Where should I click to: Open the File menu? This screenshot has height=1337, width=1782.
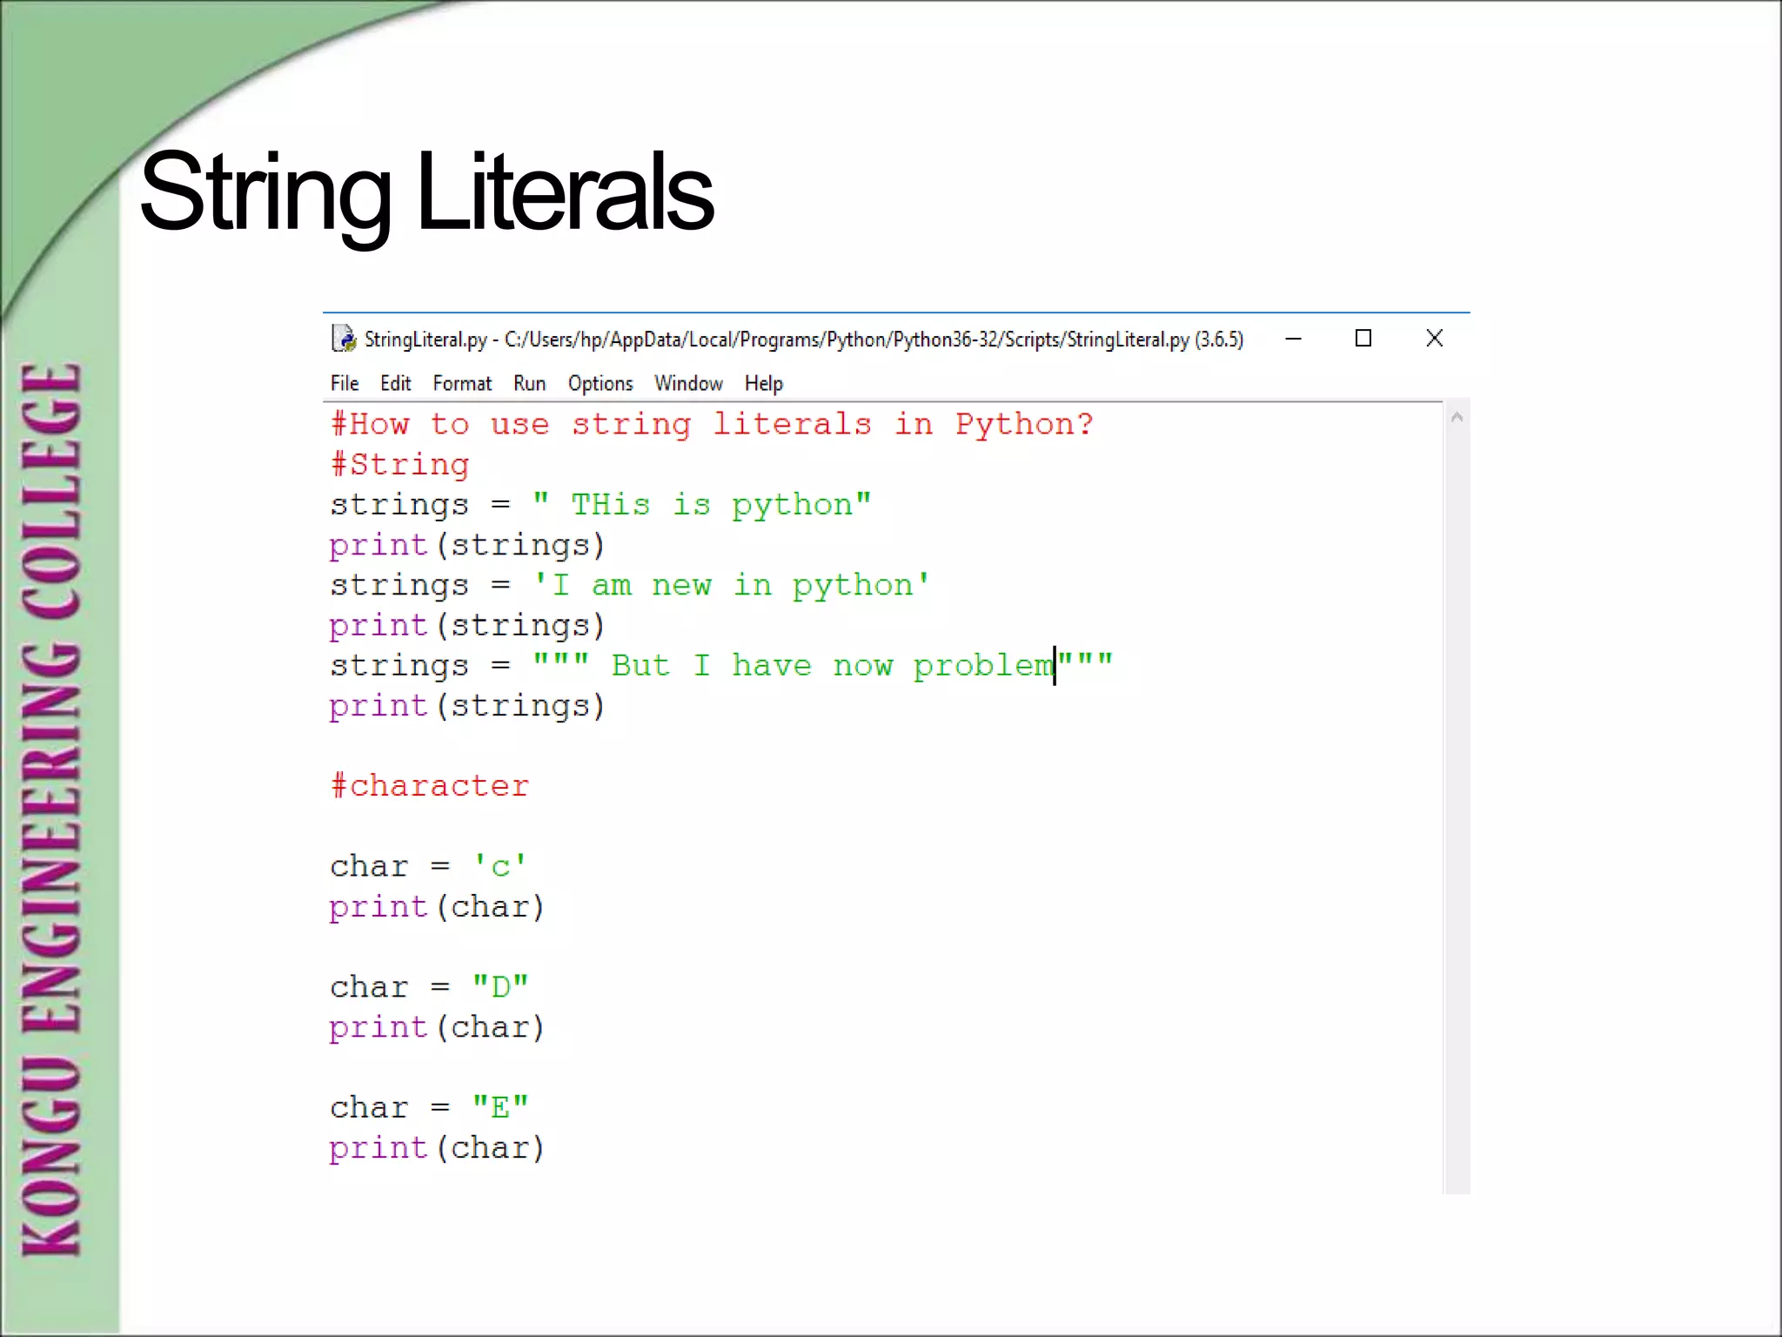tap(345, 384)
